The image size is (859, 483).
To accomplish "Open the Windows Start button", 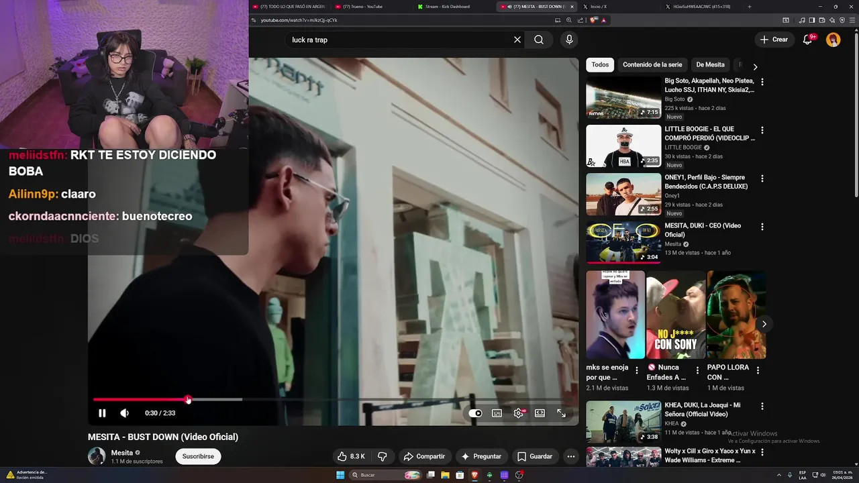I will [340, 475].
